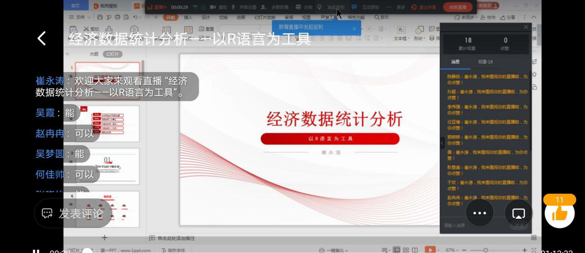The image size is (585, 253).
Task: Open the 发表评论 comment box
Action: [x=73, y=213]
